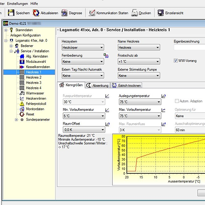Open the Diagnose toolbar icon
The height and width of the screenshot is (205, 205).
coord(64,13)
